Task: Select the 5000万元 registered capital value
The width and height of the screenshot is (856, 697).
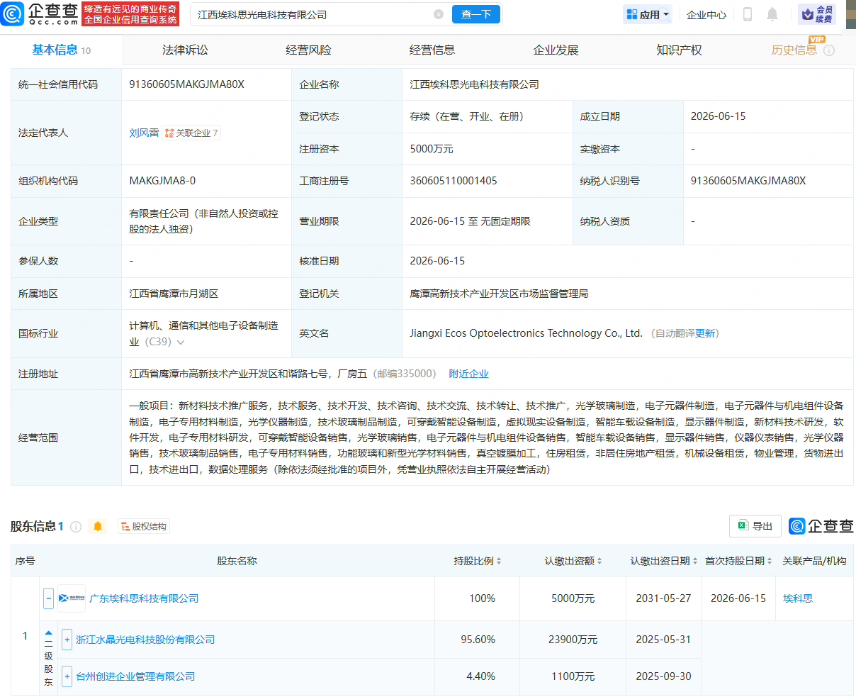Action: [x=432, y=149]
